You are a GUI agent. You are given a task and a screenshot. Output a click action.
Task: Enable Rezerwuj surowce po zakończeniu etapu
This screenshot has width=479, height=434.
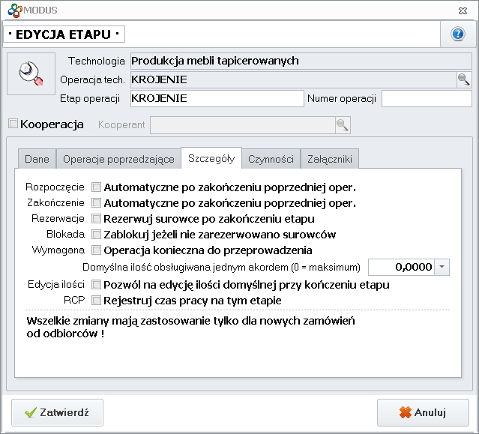(96, 219)
